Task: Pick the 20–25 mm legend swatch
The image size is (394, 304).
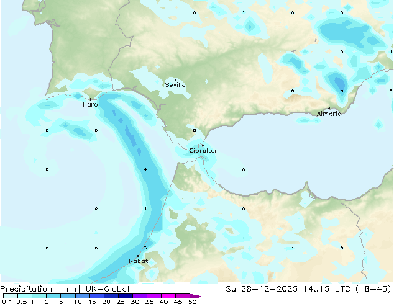Action: coord(111,296)
